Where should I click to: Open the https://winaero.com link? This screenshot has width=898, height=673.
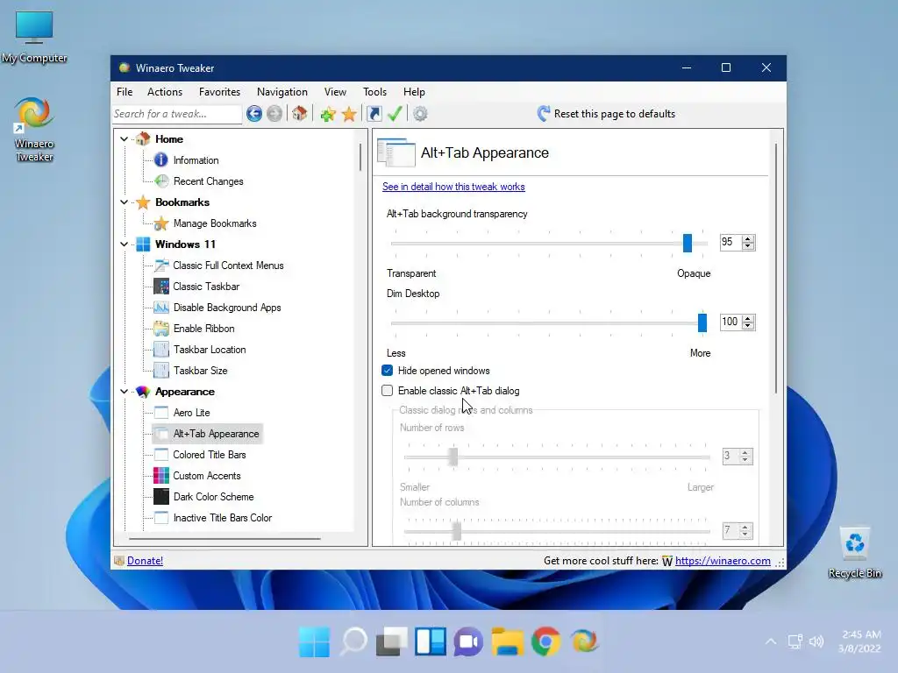(723, 561)
